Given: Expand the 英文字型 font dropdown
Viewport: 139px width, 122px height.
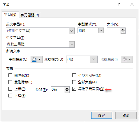Looking at the screenshot, I should (72, 31).
